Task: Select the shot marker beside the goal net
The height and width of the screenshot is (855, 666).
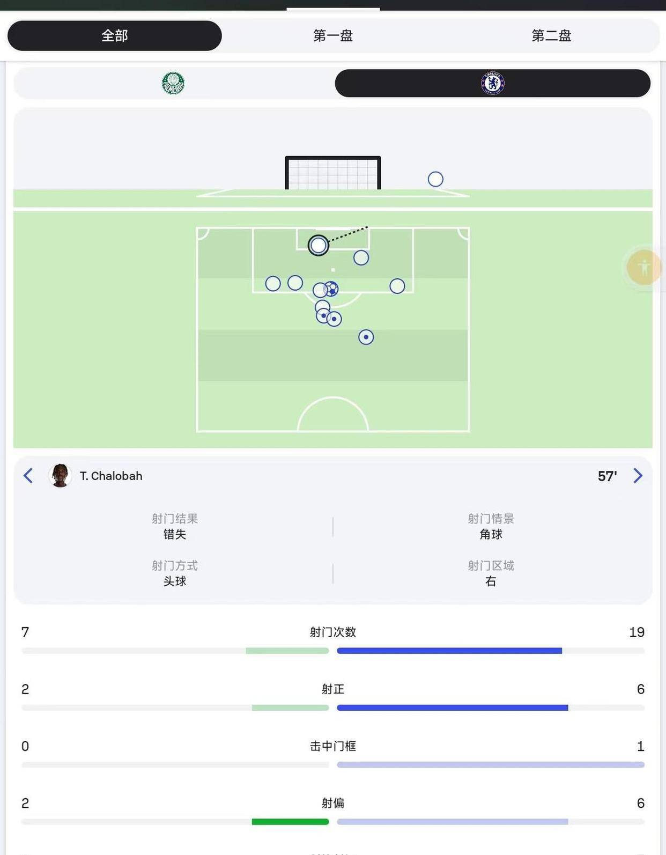Action: 435,179
